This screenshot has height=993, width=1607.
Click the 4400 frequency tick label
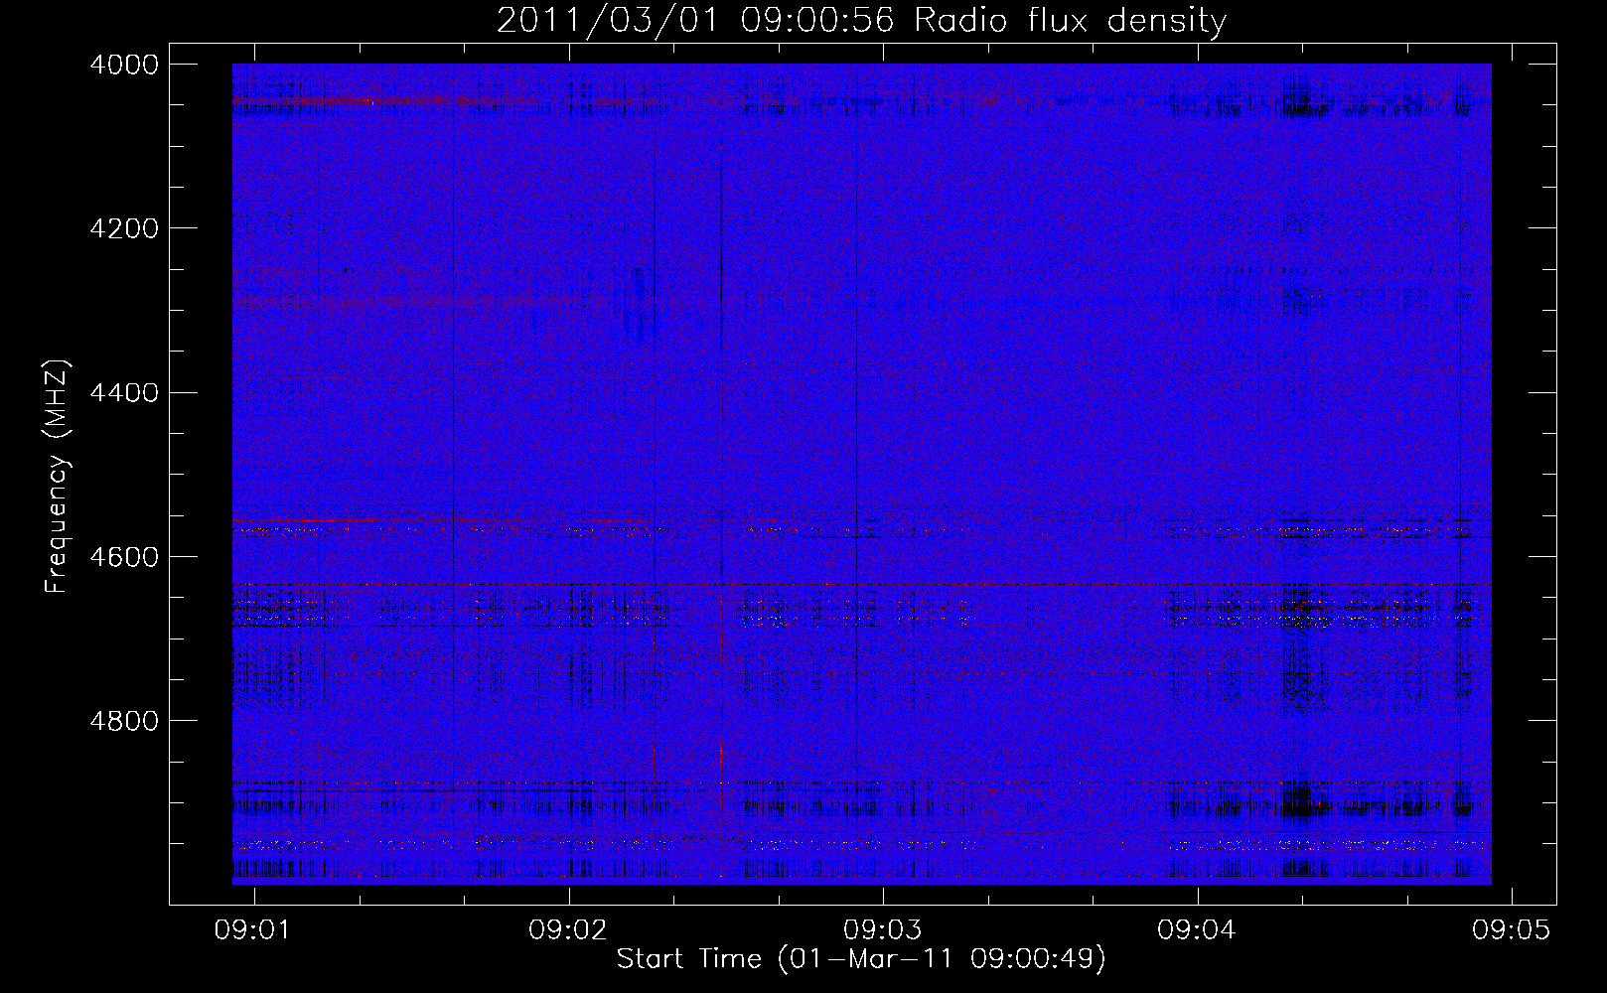[124, 393]
